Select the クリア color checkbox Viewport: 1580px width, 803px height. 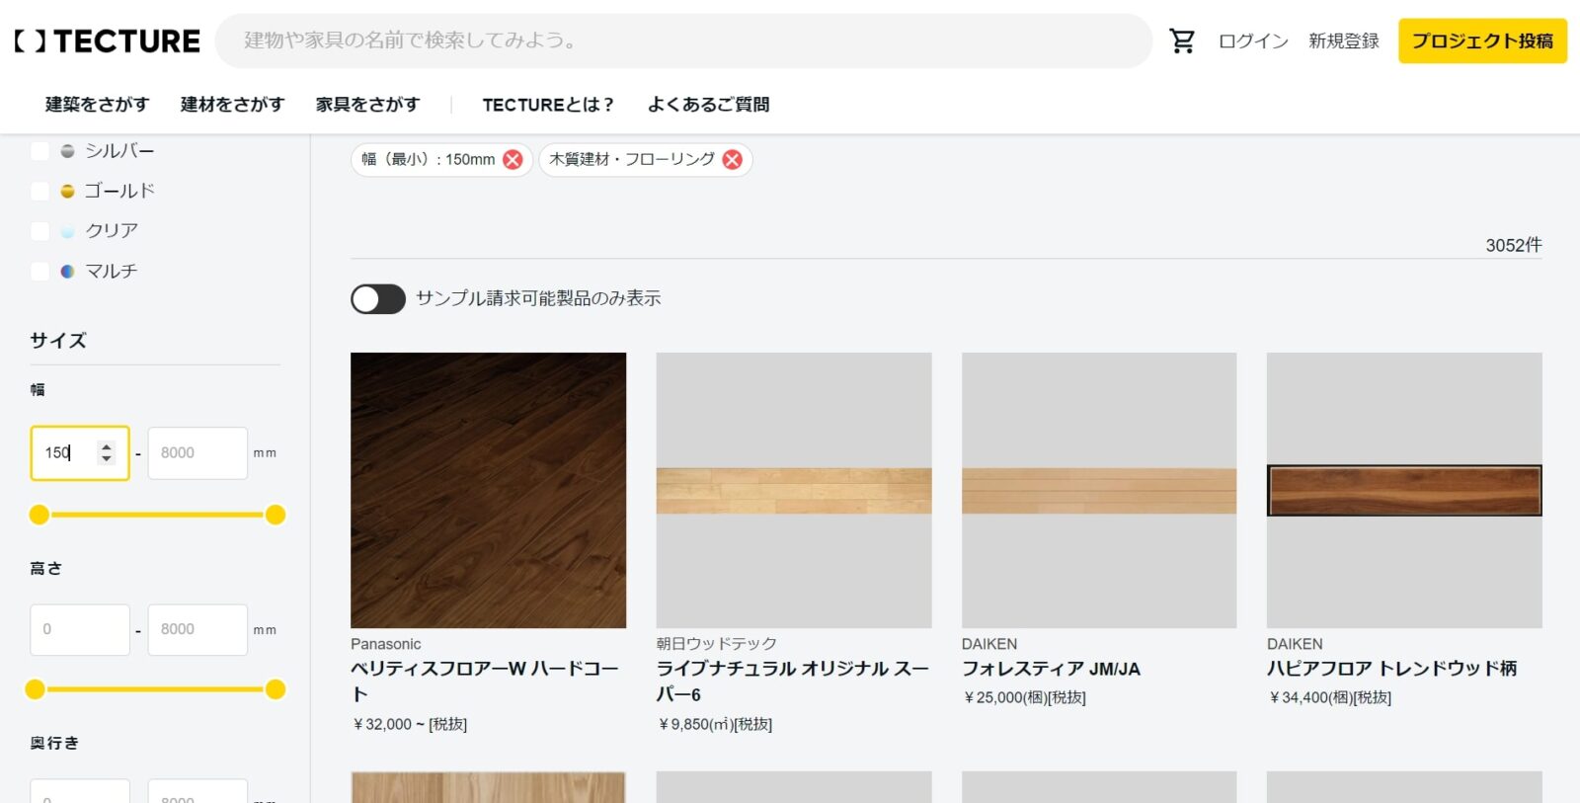40,231
